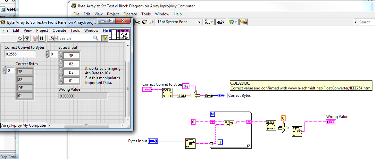Click the Array.lvproj/My Computer context label
375x159 pixels.
click(23, 125)
